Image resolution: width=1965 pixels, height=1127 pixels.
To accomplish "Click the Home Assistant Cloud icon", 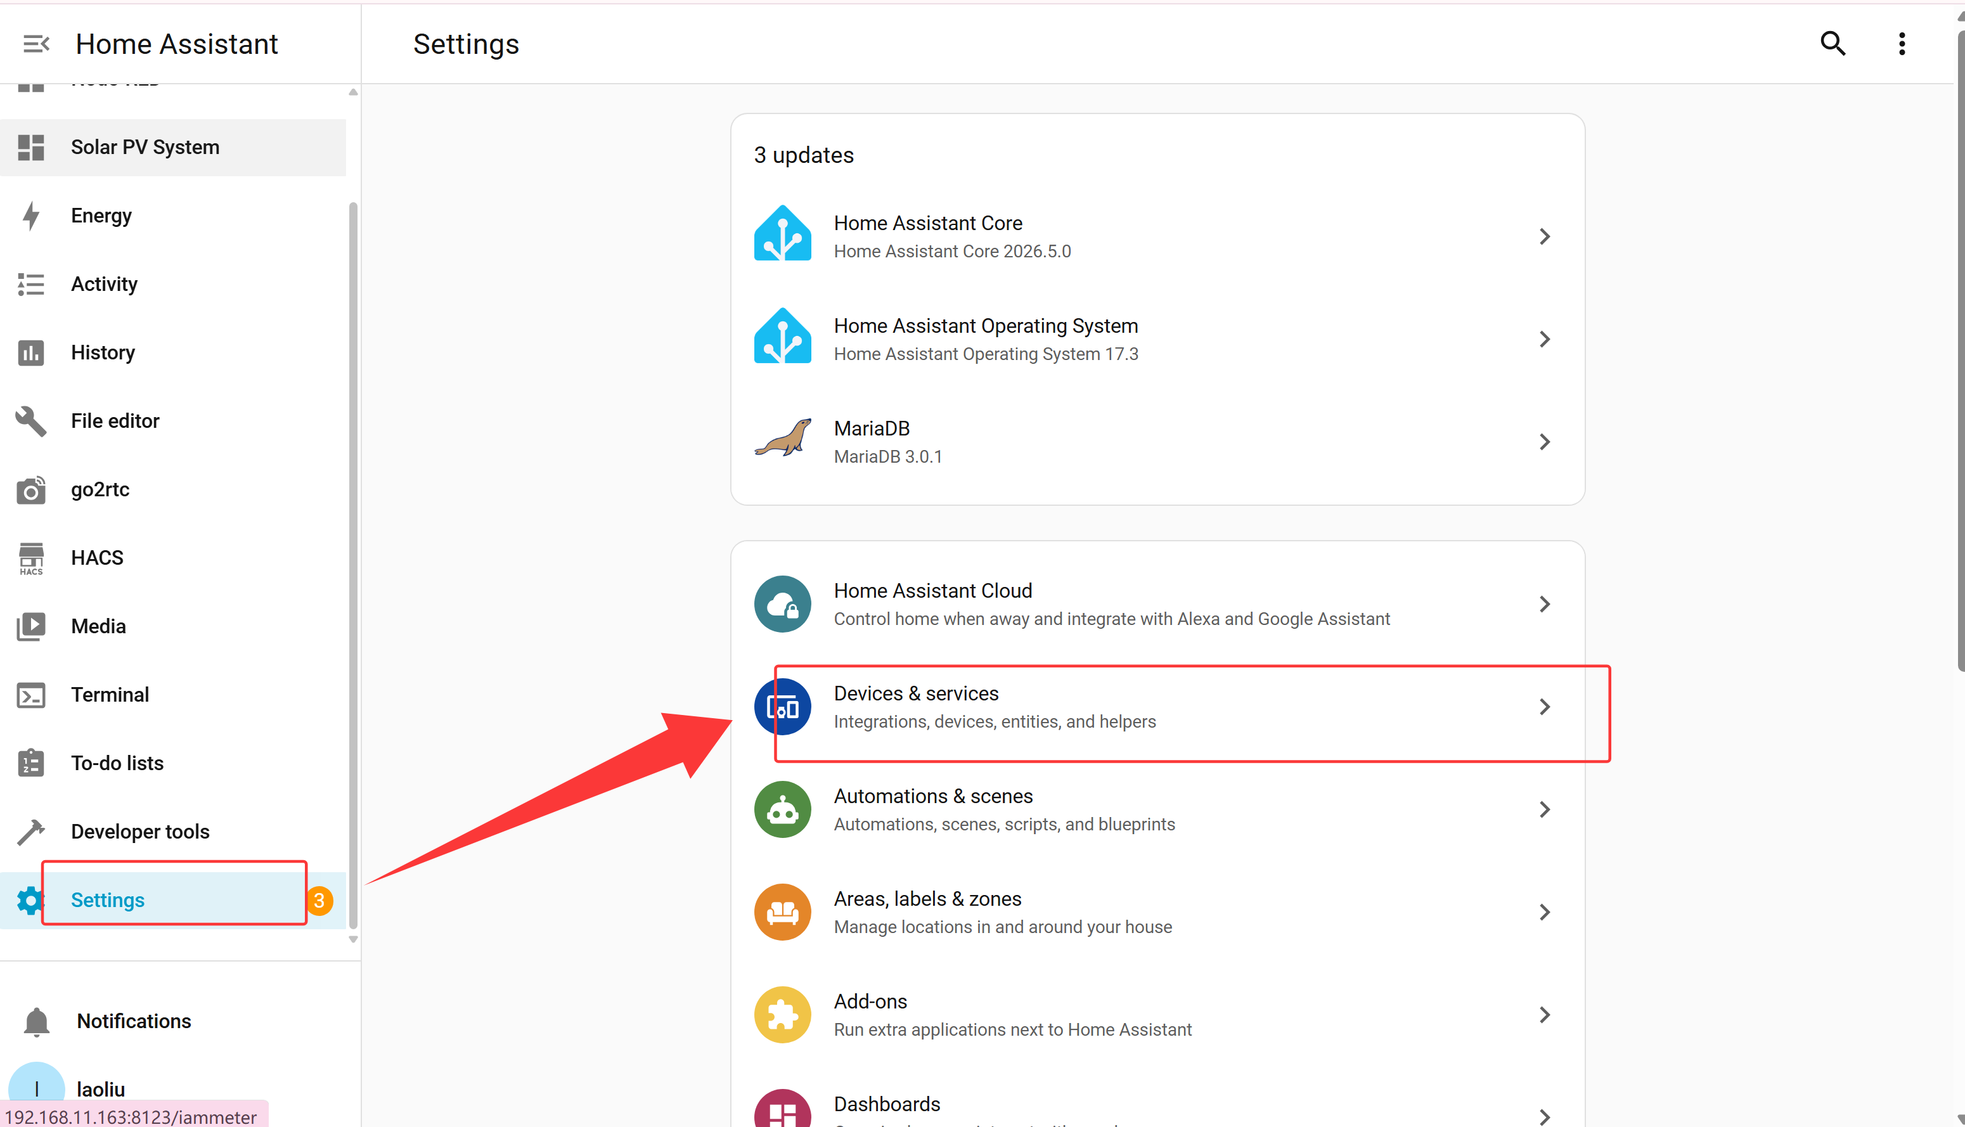I will [782, 603].
